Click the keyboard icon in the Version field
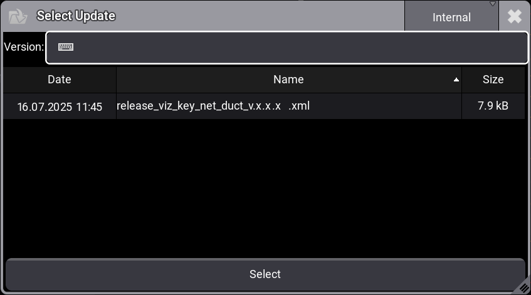531x295 pixels. (x=66, y=47)
